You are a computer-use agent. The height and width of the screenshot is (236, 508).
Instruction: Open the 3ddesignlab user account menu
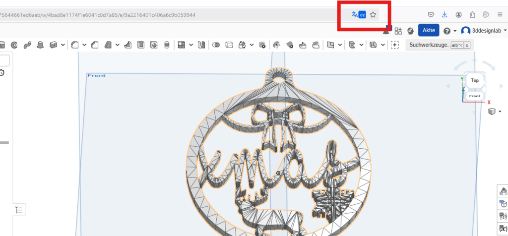(484, 31)
